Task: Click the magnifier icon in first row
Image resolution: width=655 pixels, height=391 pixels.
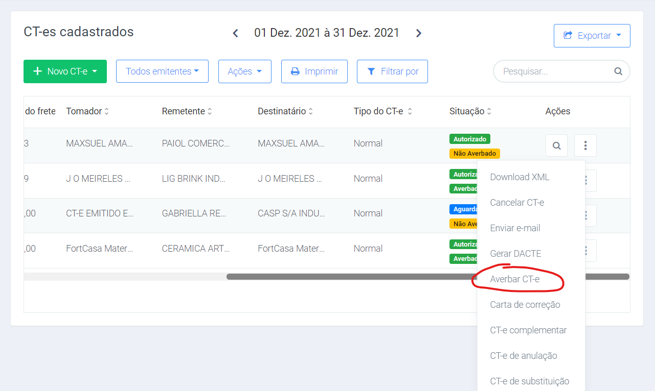Action: 556,145
